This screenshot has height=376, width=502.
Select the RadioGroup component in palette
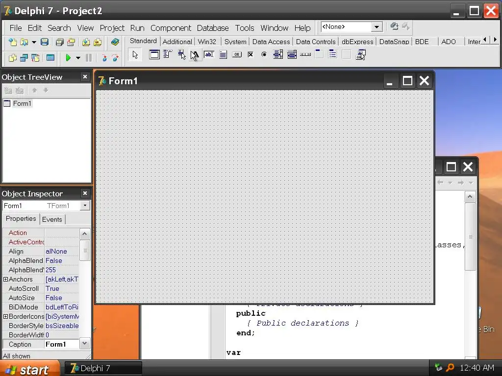click(333, 55)
